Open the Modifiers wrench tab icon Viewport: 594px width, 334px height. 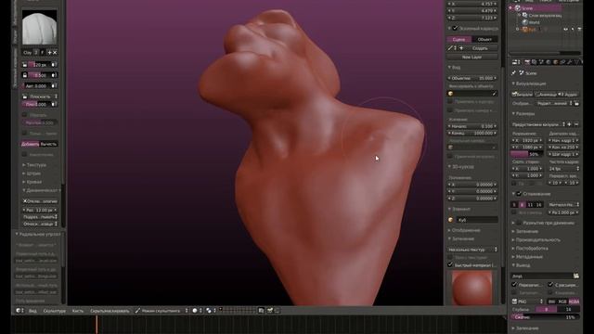[569, 62]
